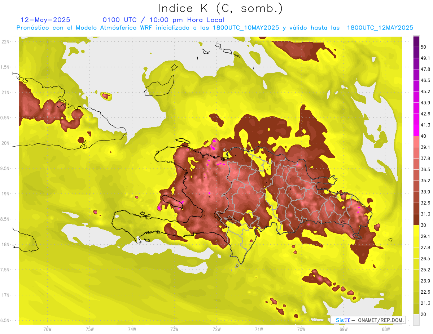Click longitude label "75W"
Screen dimensions: 433x334
click(89, 329)
